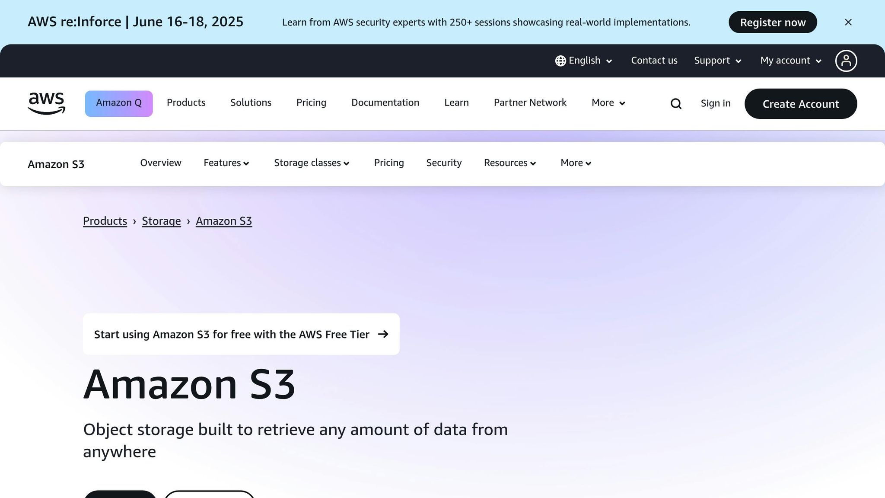Click the globe language icon
This screenshot has height=498, width=885.
560,61
